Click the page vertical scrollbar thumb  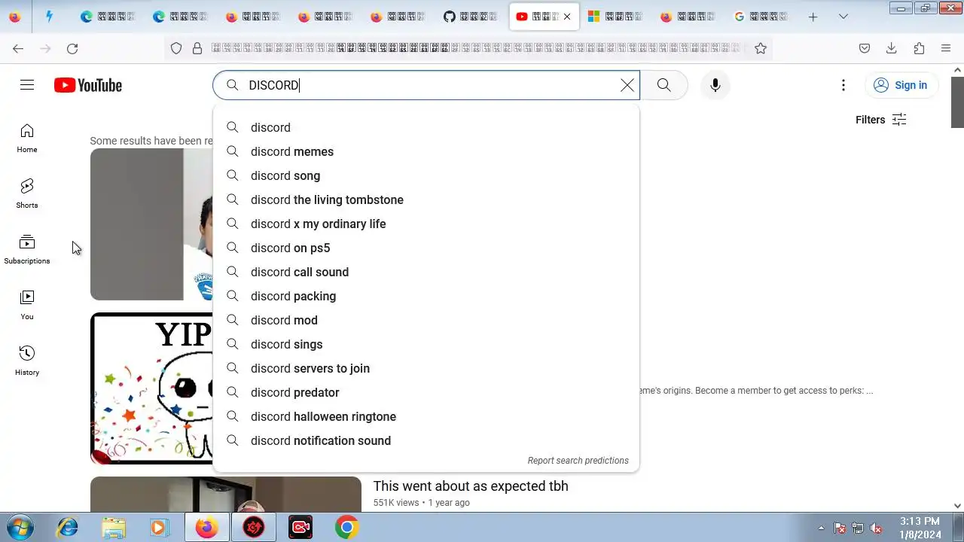pos(957,102)
